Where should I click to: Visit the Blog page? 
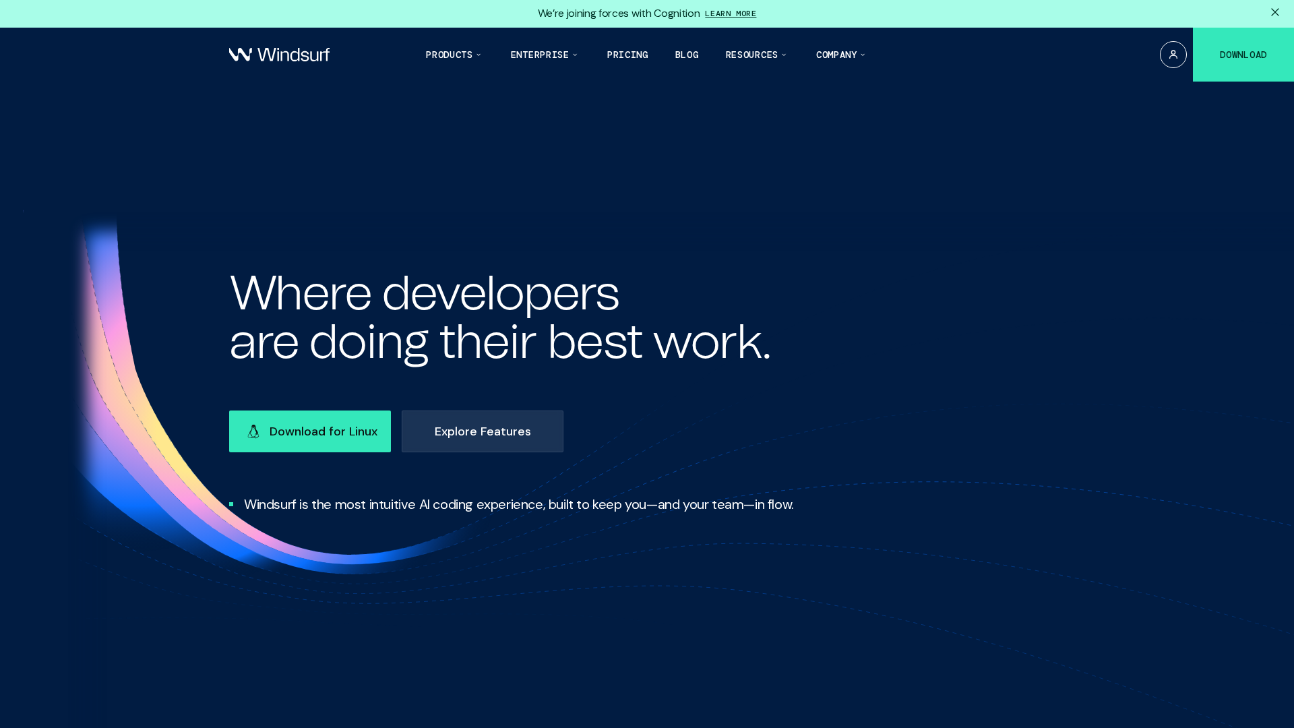click(686, 55)
